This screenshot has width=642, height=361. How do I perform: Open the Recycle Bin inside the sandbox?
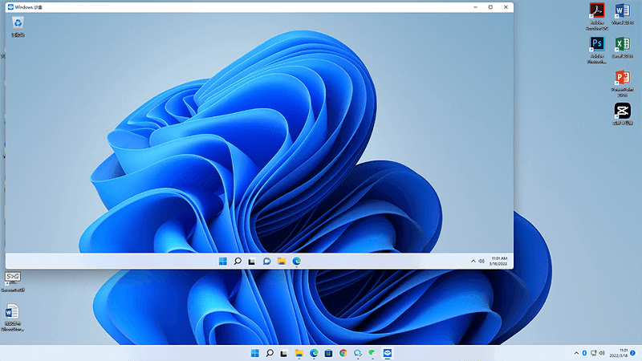pos(18,24)
